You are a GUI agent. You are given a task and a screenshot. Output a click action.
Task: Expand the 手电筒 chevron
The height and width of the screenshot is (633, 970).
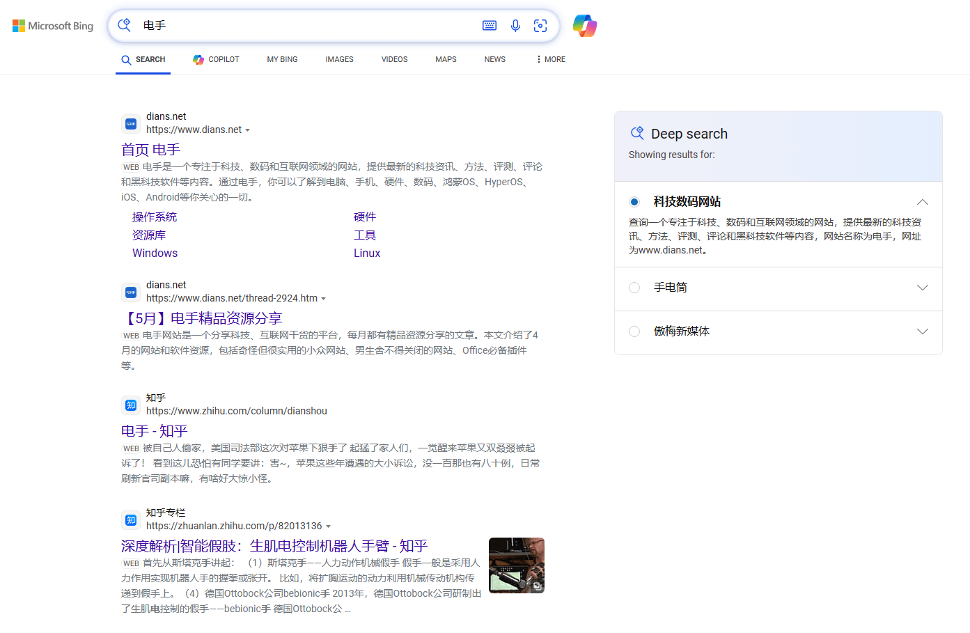(x=923, y=288)
